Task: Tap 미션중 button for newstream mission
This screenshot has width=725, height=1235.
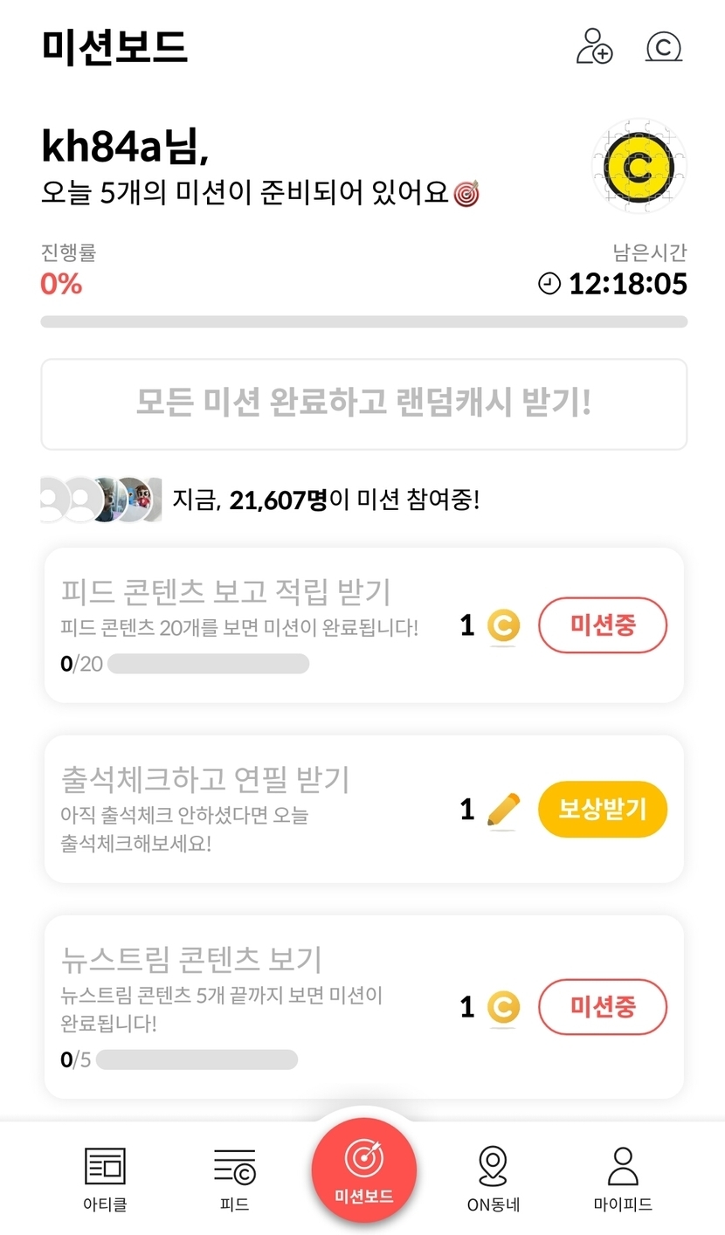Action: [602, 1006]
